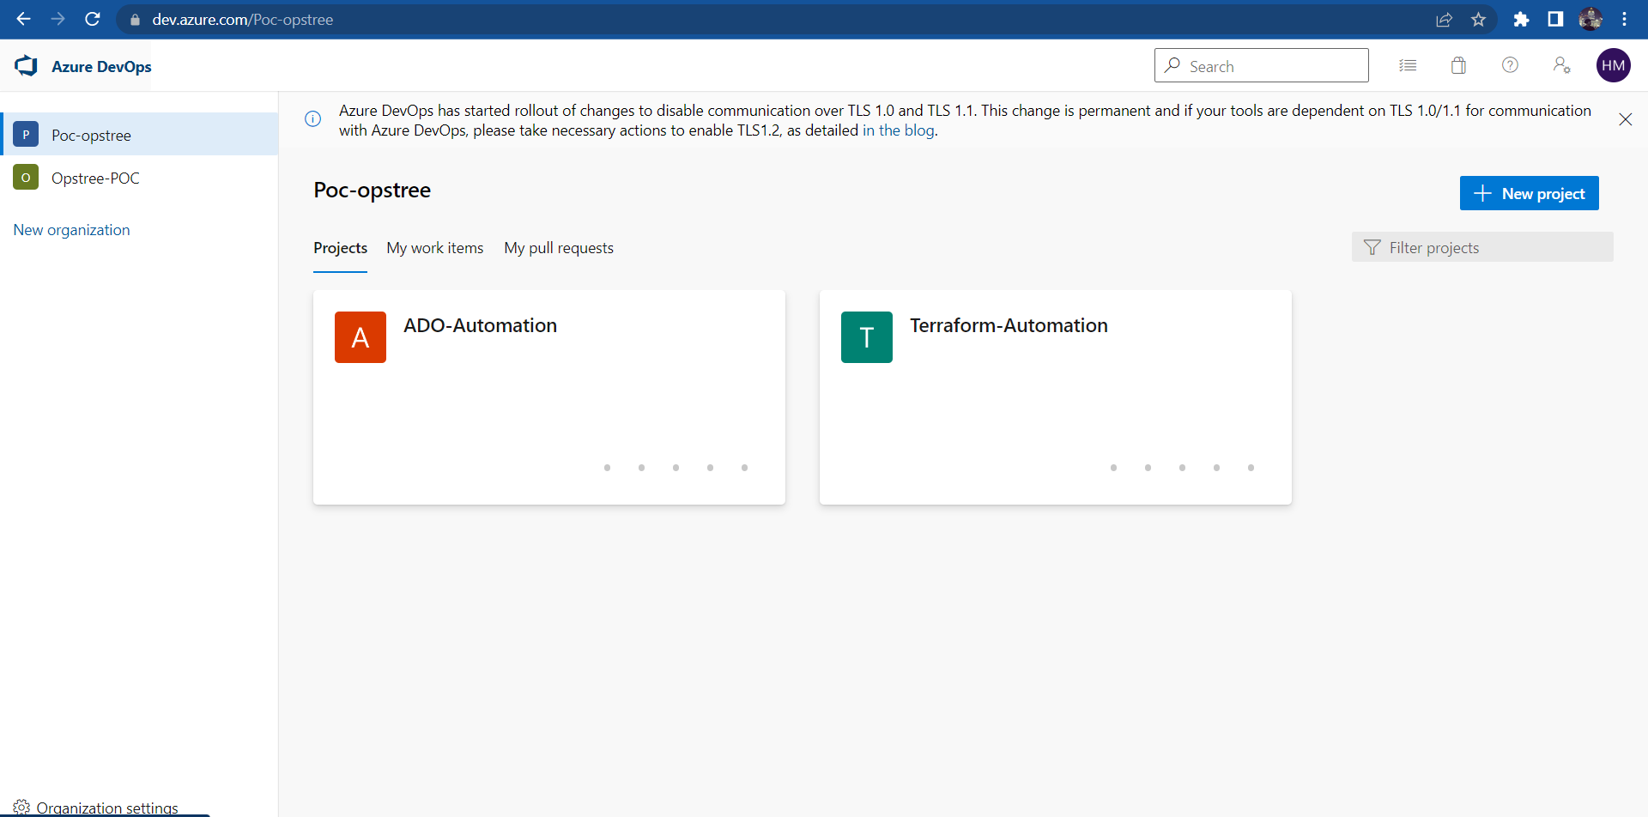Open Organization settings via the gear icon
This screenshot has width=1648, height=817.
pos(23,807)
